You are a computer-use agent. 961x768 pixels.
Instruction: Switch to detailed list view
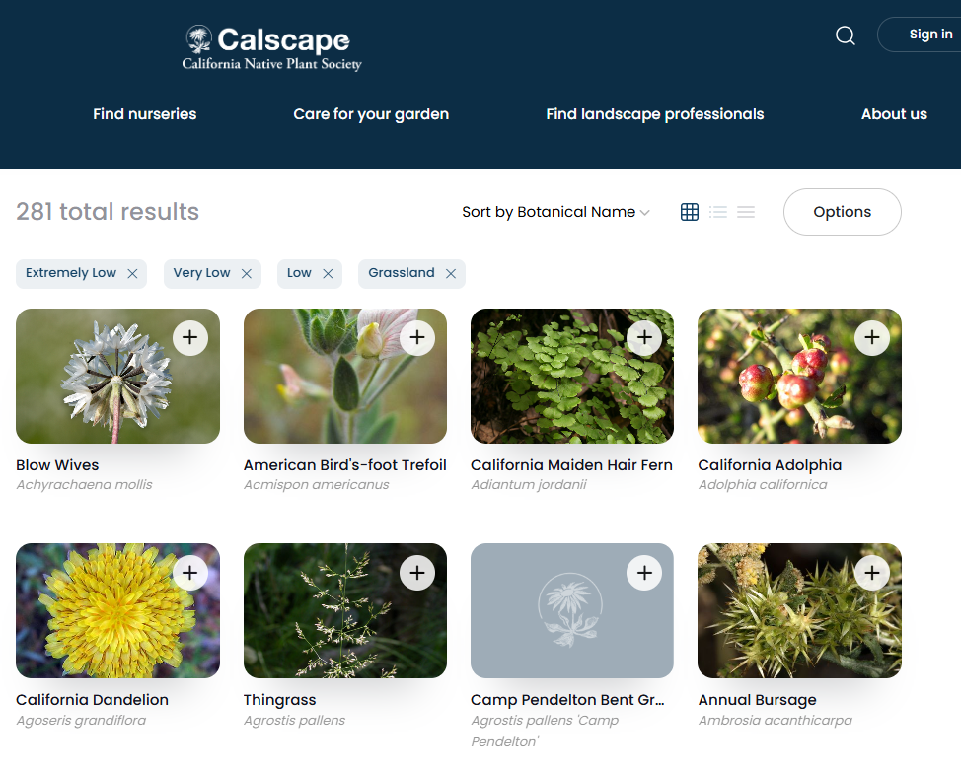(717, 211)
